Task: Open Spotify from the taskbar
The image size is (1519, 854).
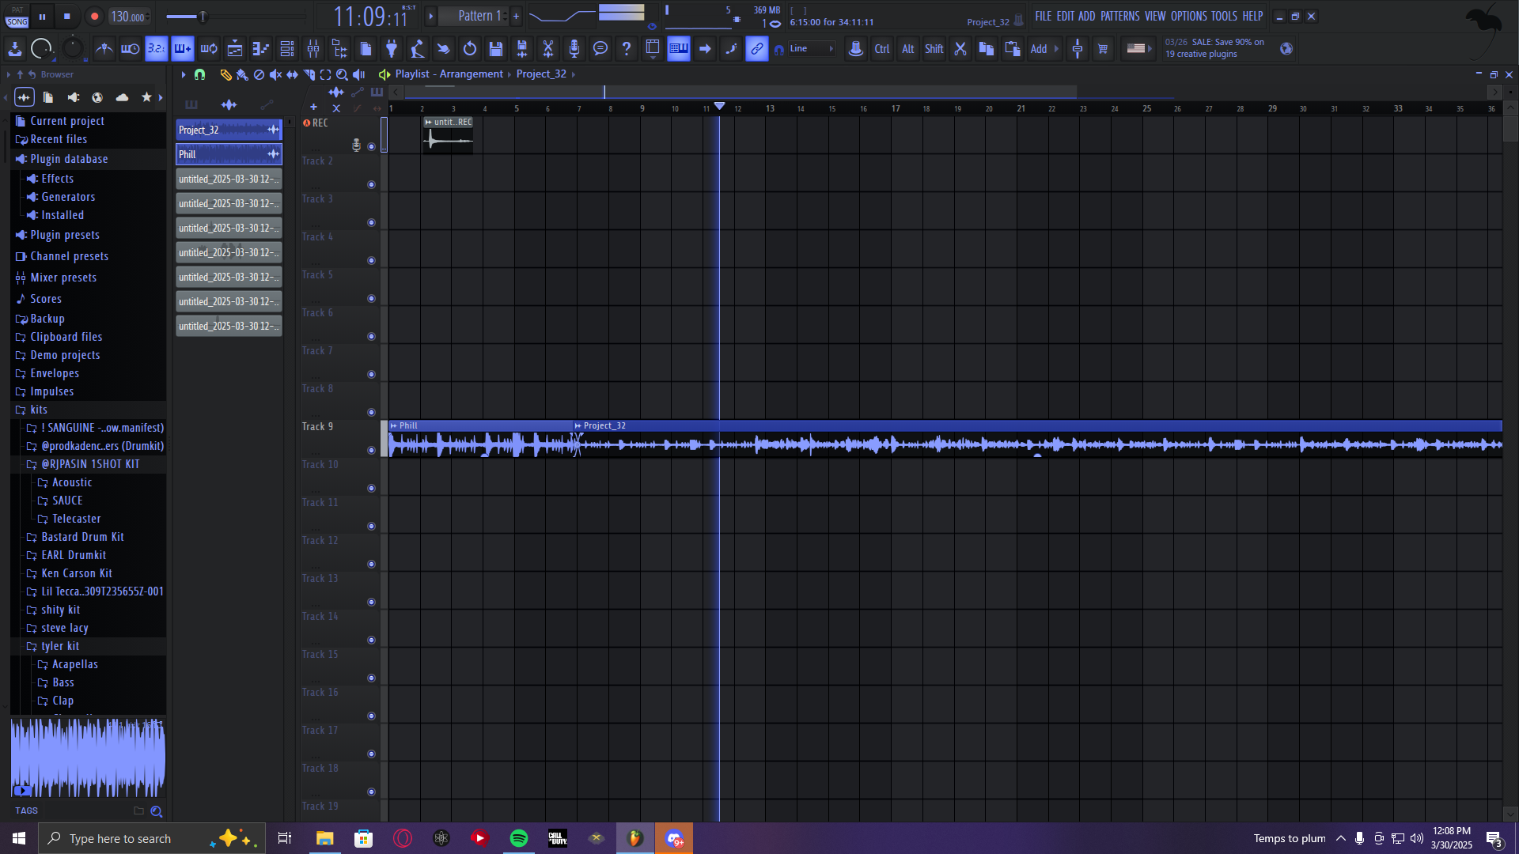Action: point(519,838)
